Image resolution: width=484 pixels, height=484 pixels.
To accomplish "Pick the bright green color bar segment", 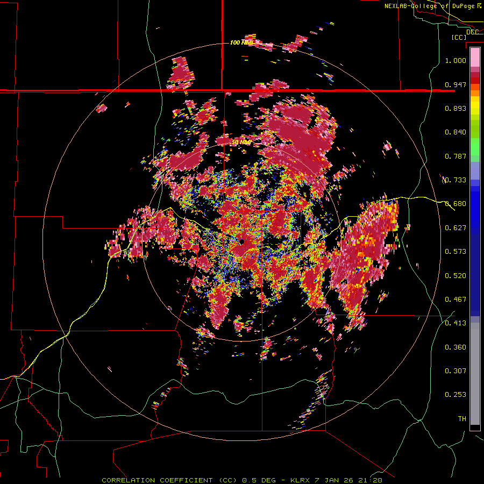I will pos(475,147).
